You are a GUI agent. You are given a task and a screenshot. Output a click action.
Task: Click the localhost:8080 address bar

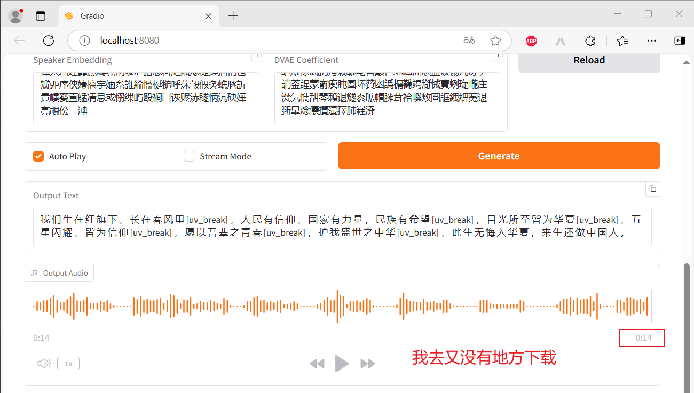289,41
